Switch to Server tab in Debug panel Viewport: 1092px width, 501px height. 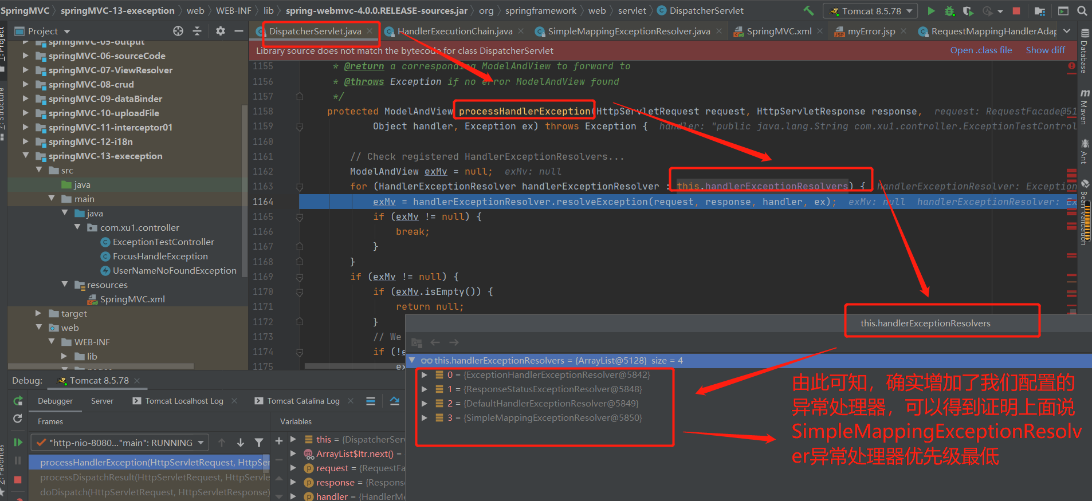click(x=102, y=401)
